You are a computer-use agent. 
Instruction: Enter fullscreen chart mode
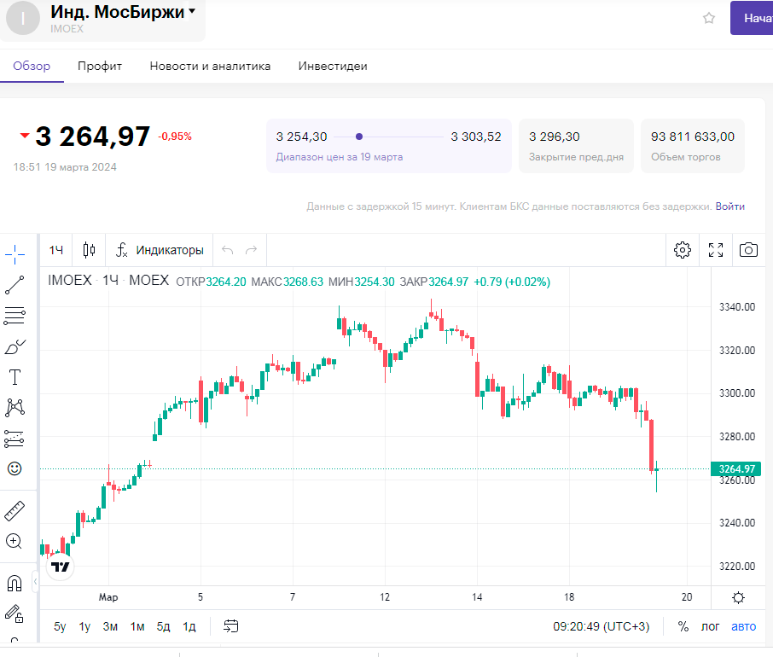[716, 250]
